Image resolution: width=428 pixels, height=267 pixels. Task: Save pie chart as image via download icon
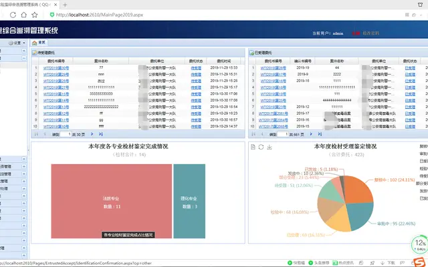coord(270,147)
